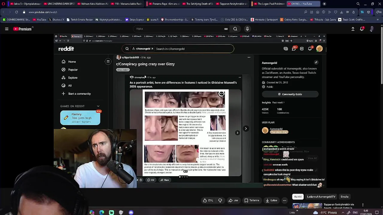Download the video with Lataa button
Viewport: 383px width, 215px height.
(271, 200)
